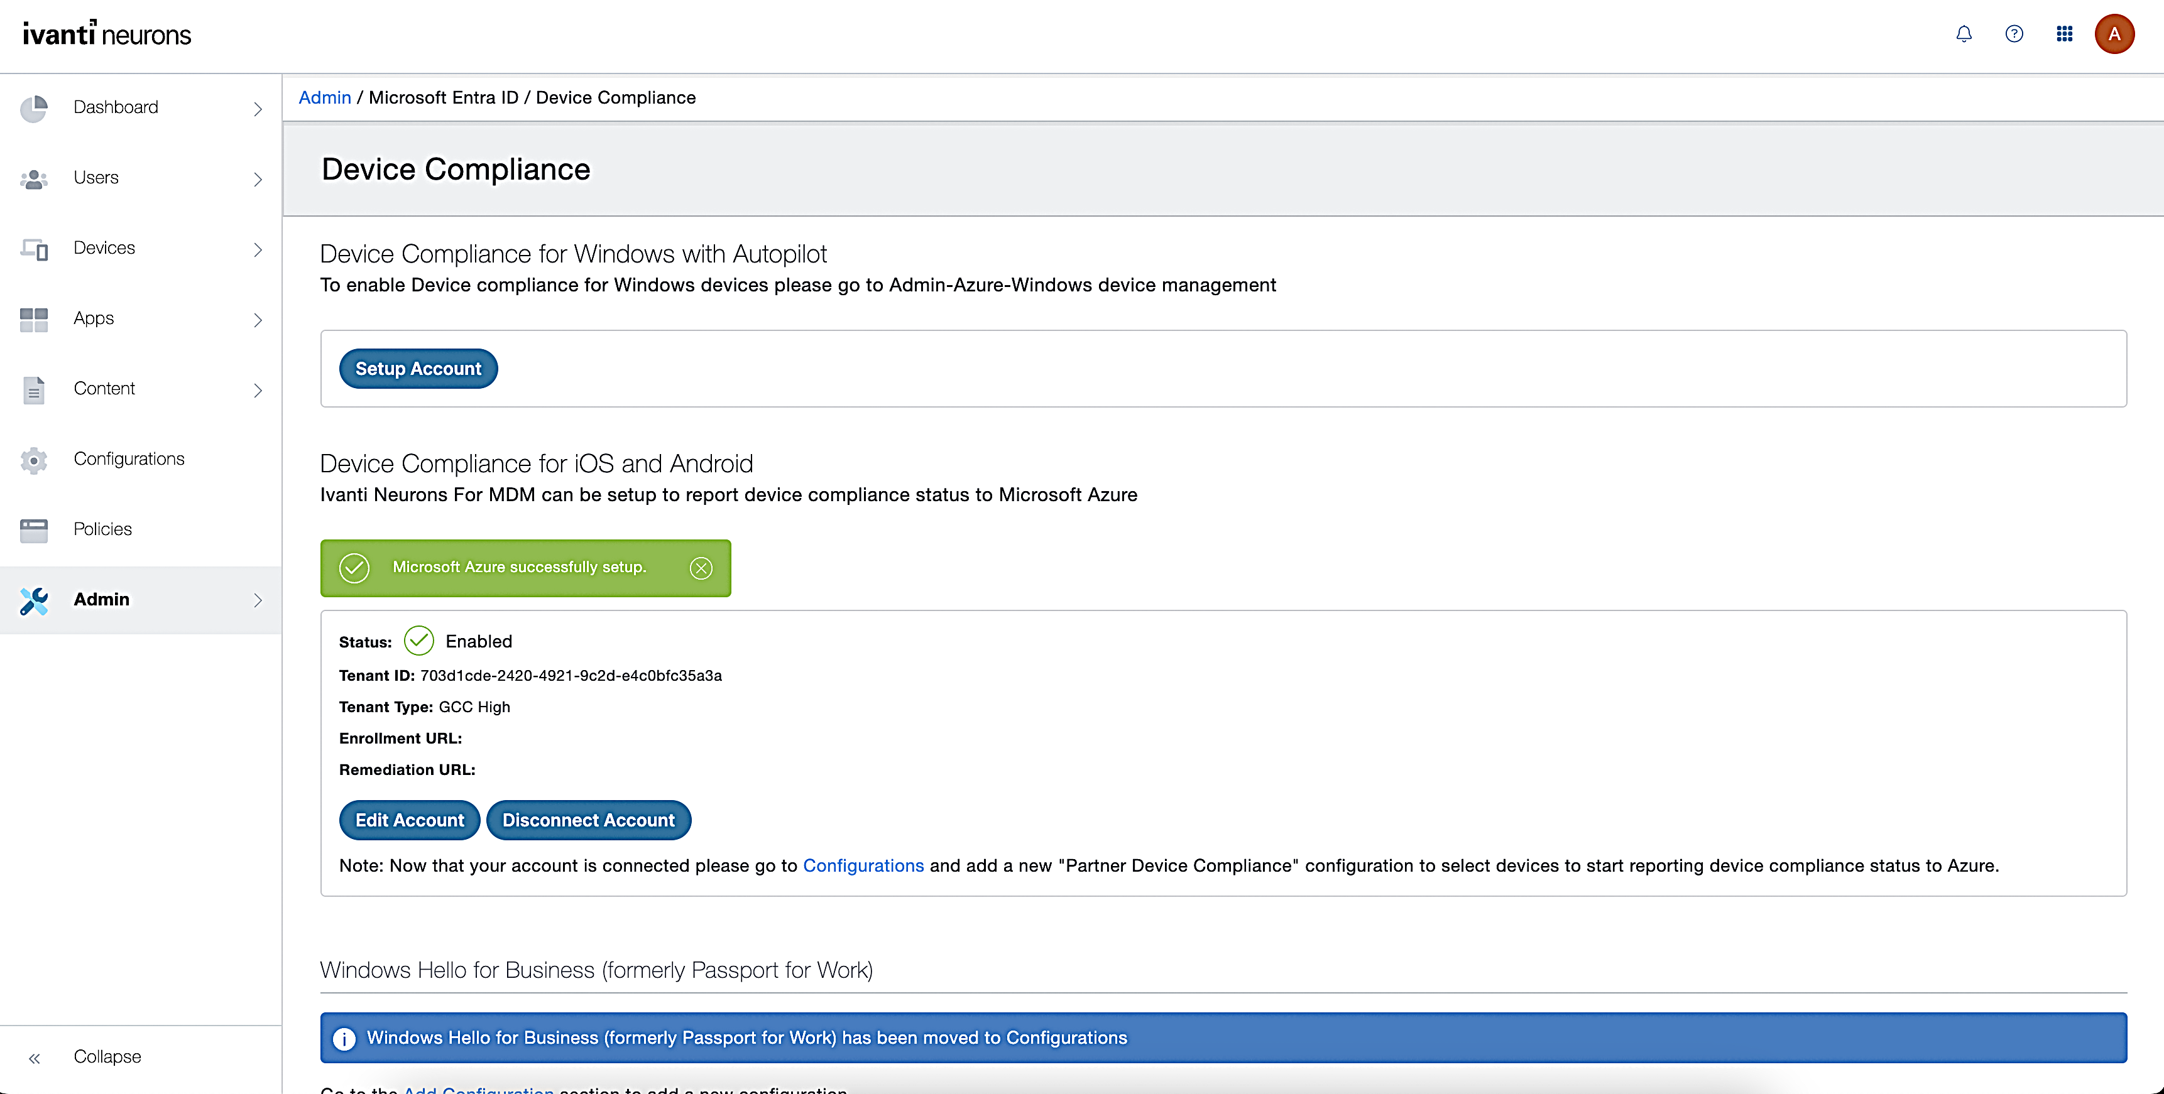Click the Users group icon

(33, 179)
